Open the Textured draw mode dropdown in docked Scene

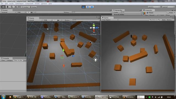pos(9,12)
